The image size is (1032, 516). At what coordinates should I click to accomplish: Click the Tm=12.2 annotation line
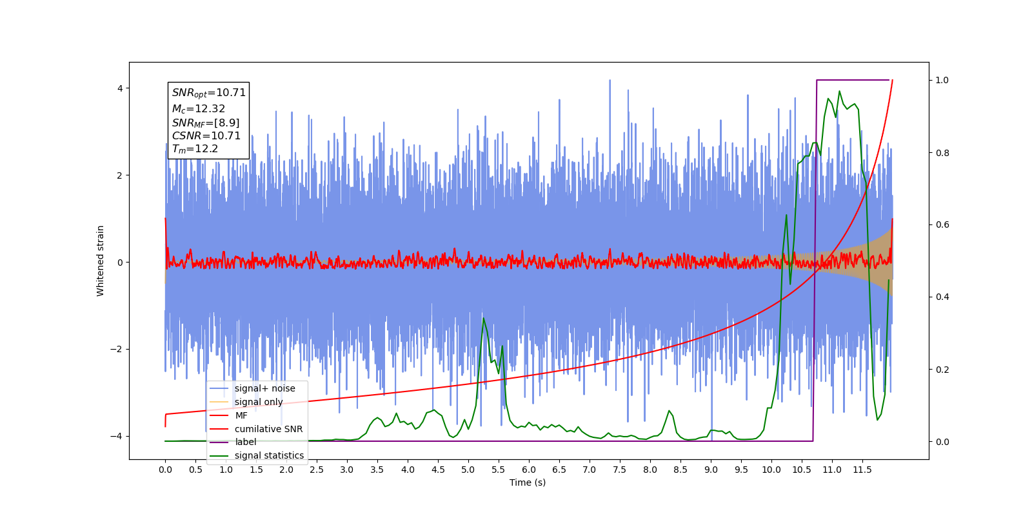tap(195, 149)
